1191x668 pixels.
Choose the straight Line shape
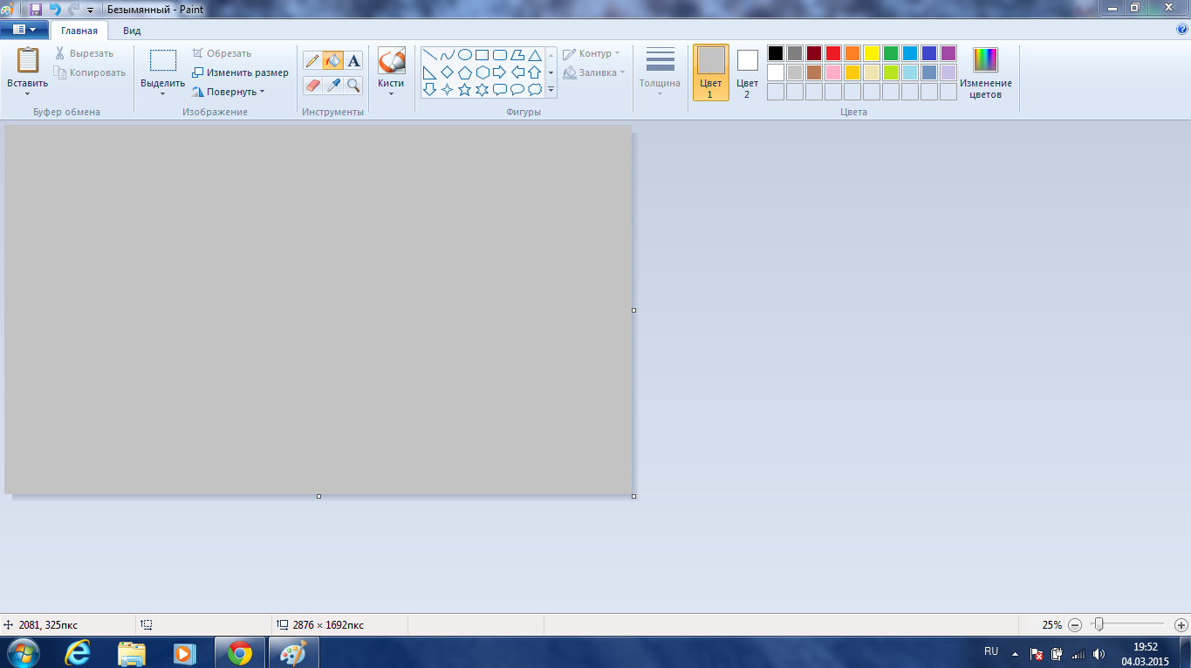pos(429,55)
